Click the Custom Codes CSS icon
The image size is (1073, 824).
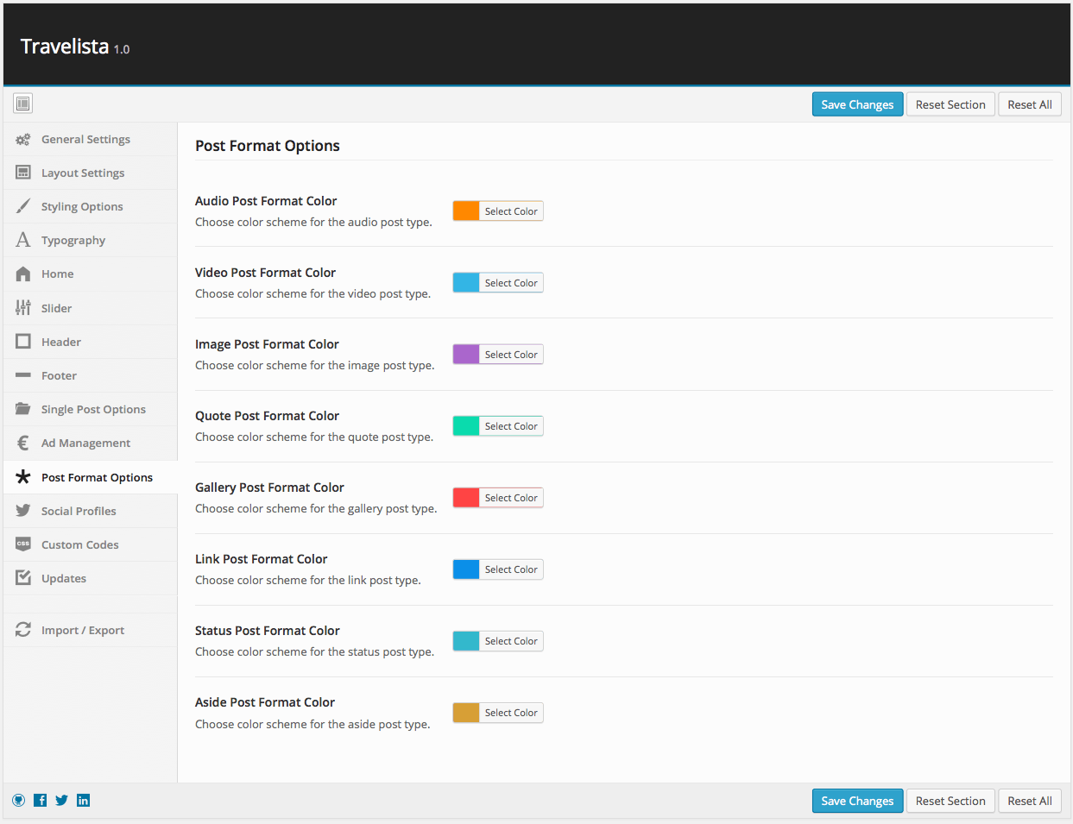coord(23,544)
